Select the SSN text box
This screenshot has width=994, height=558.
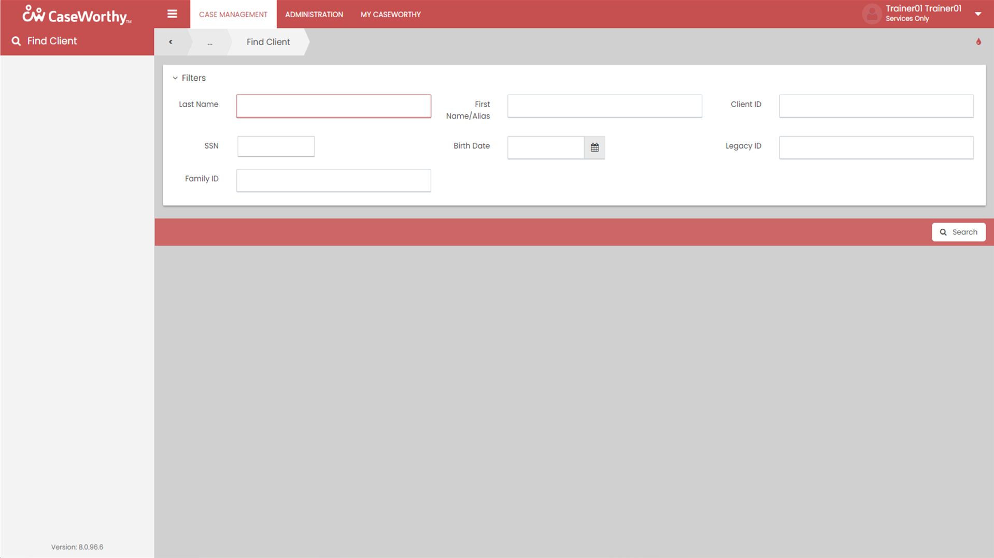276,146
